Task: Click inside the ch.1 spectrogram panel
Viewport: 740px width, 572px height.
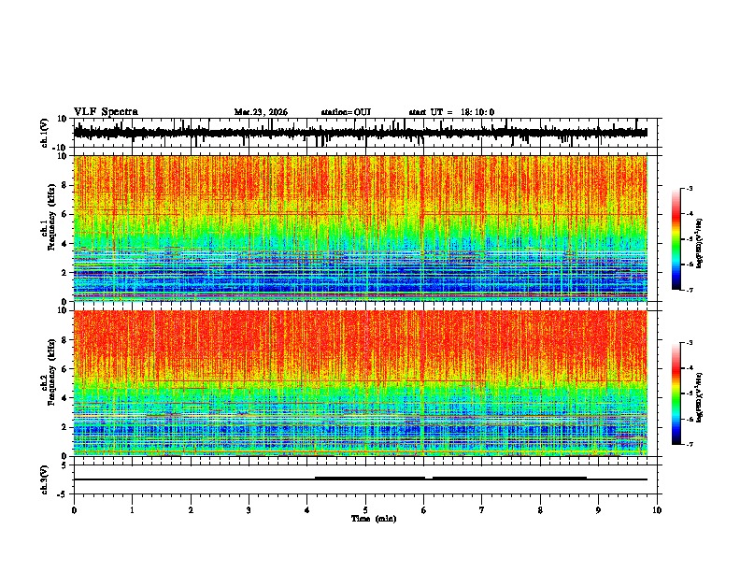Action: click(x=360, y=228)
